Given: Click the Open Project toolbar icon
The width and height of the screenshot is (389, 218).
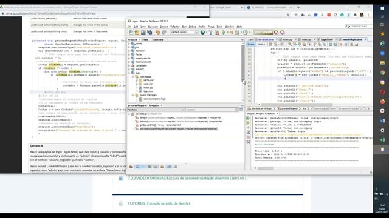Looking at the screenshot, I should (x=143, y=32).
